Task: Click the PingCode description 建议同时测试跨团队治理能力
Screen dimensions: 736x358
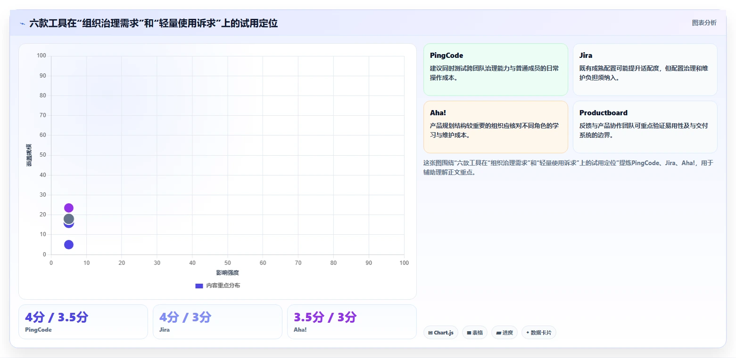Action: [494, 73]
